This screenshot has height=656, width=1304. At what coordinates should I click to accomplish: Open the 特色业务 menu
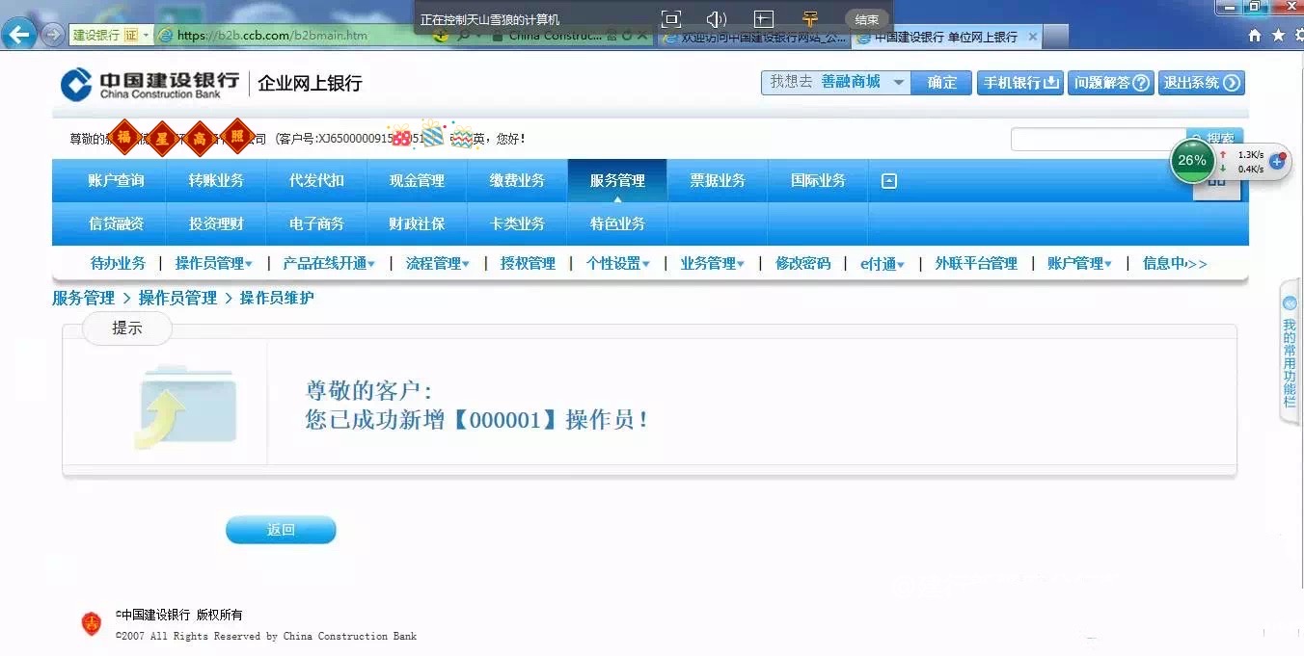pyautogui.click(x=617, y=223)
